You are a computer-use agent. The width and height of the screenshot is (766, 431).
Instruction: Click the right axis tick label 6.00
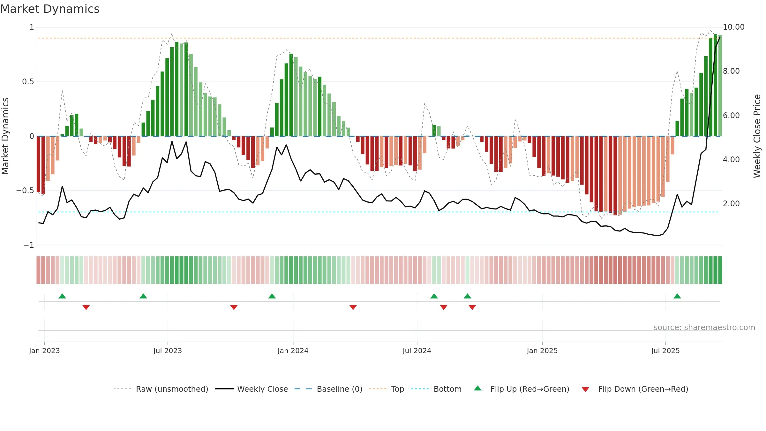coord(731,115)
